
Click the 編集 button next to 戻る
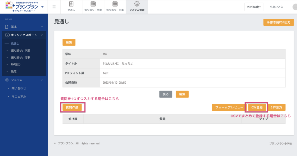182,94
